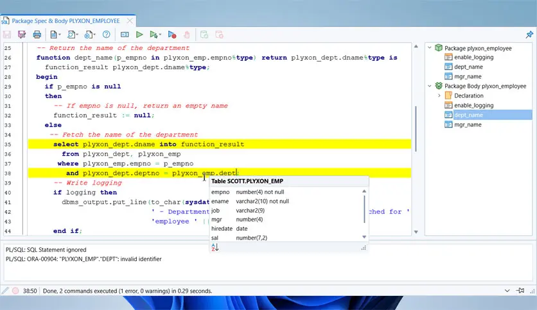Click the Save As pencil-disk icon
This screenshot has width=537, height=310.
(x=22, y=35)
